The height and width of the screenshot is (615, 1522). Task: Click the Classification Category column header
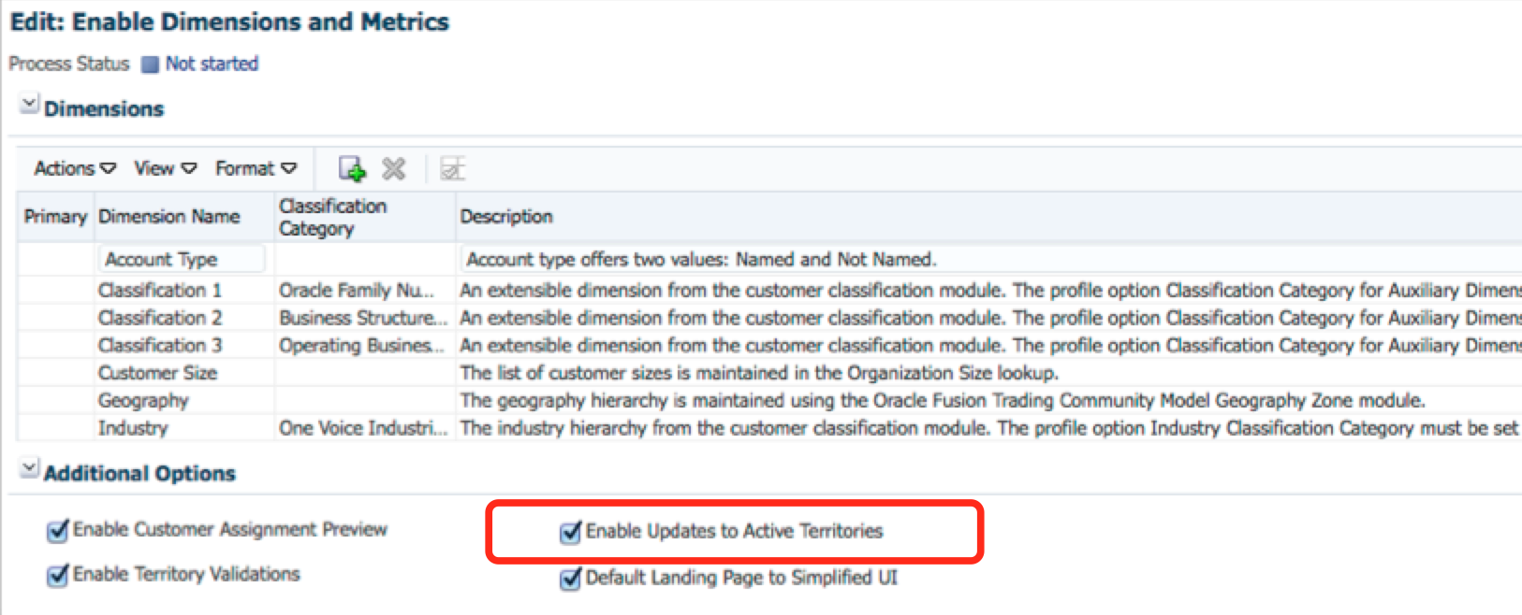[332, 217]
